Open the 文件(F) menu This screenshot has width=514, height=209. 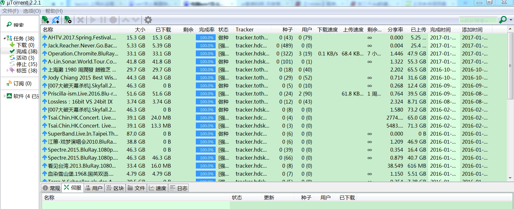coord(11,11)
